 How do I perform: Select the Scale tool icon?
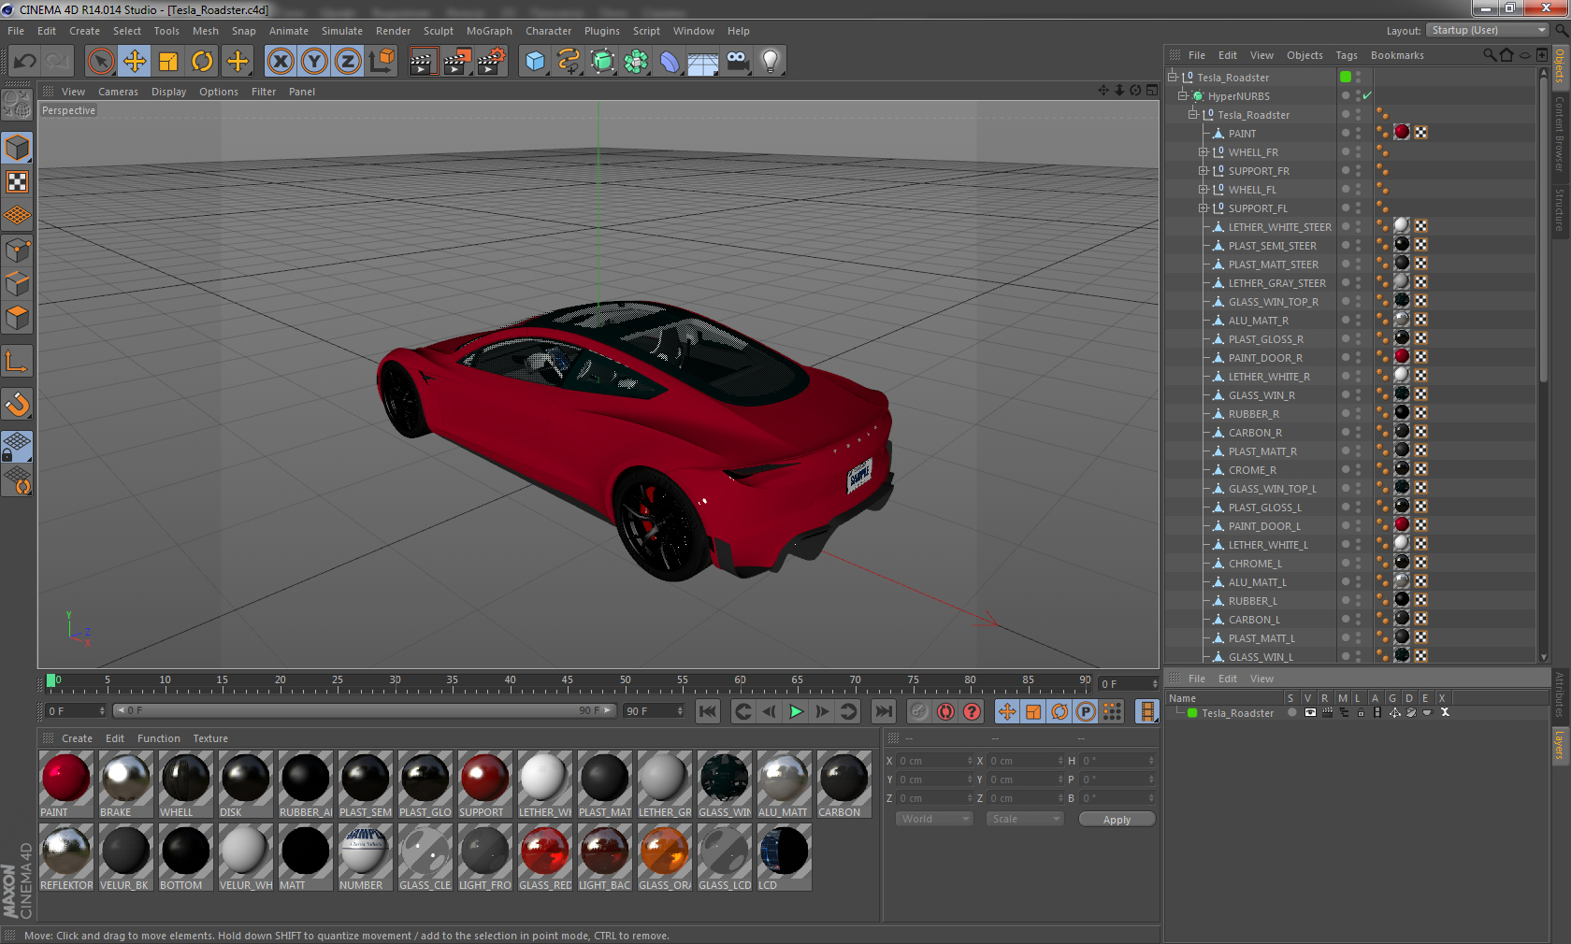168,62
